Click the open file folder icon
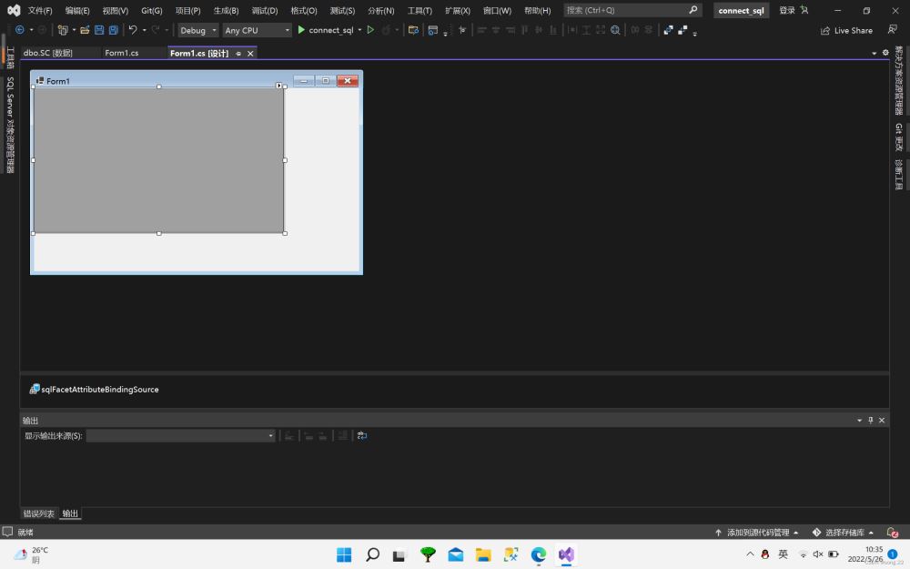Screen dimensions: 910x569 click(85, 30)
